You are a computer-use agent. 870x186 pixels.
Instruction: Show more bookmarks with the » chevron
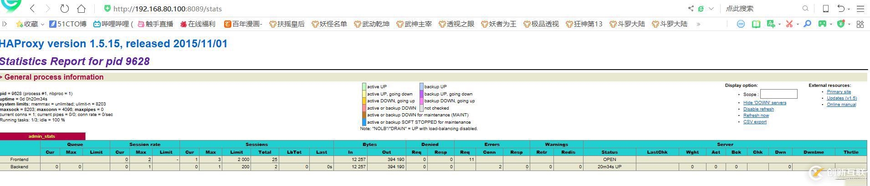pyautogui.click(x=698, y=24)
